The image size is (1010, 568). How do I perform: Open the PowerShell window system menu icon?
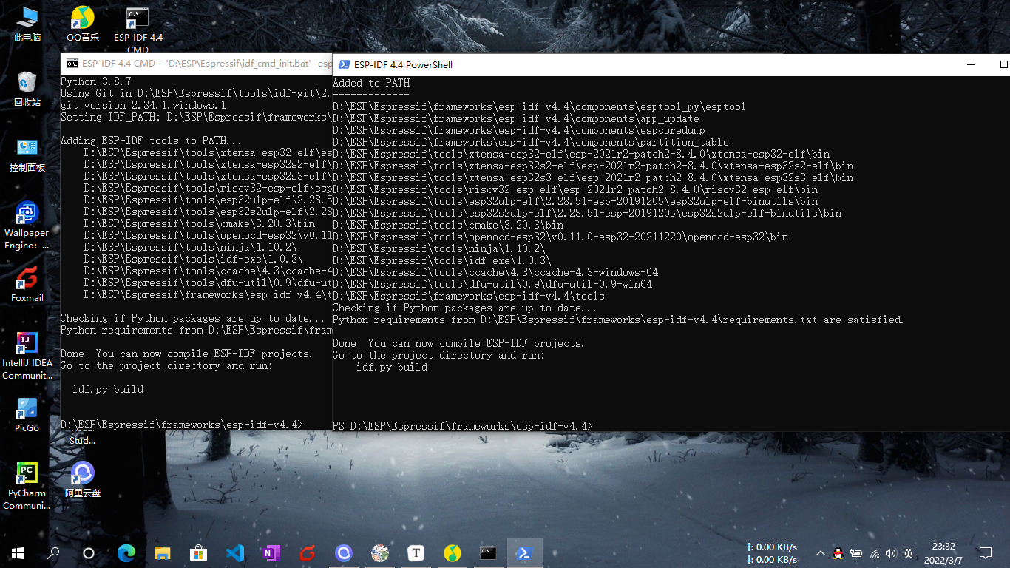344,64
